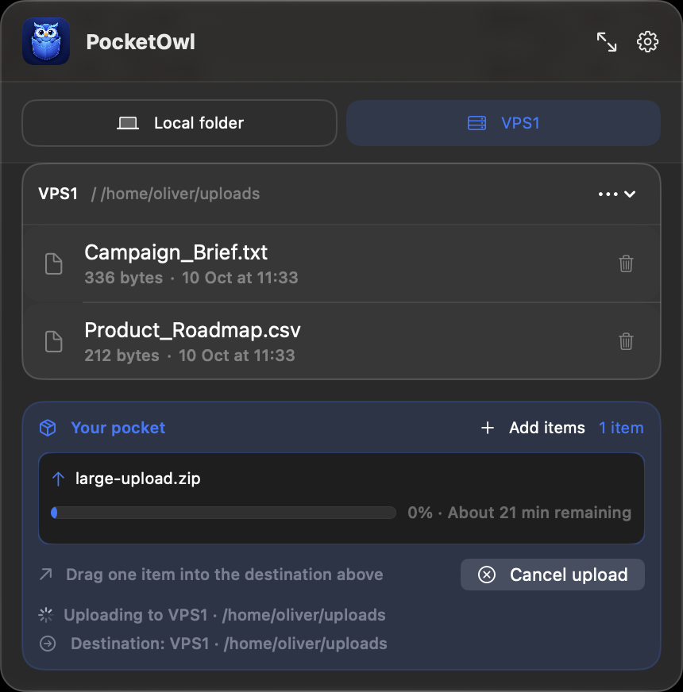Click the upload arrow icon for large-upload.zip
Screen dimensions: 683x692
point(58,479)
